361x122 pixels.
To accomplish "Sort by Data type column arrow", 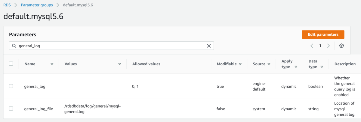I will (322, 67).
